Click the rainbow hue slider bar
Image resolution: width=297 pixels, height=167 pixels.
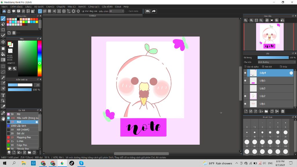coord(39,58)
